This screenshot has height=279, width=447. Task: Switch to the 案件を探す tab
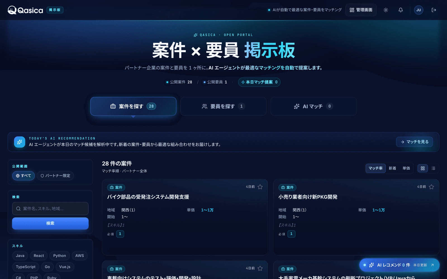(133, 106)
